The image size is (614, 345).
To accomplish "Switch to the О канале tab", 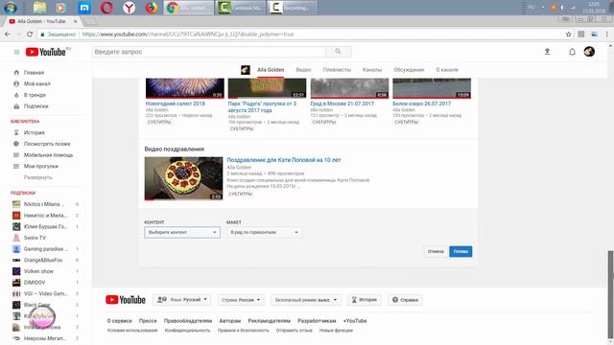I will (x=447, y=70).
